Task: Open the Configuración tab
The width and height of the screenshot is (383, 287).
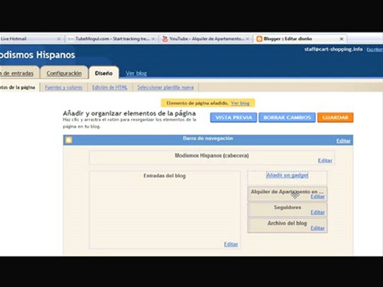Action: tap(64, 73)
